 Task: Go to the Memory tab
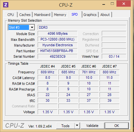coord(60,15)
